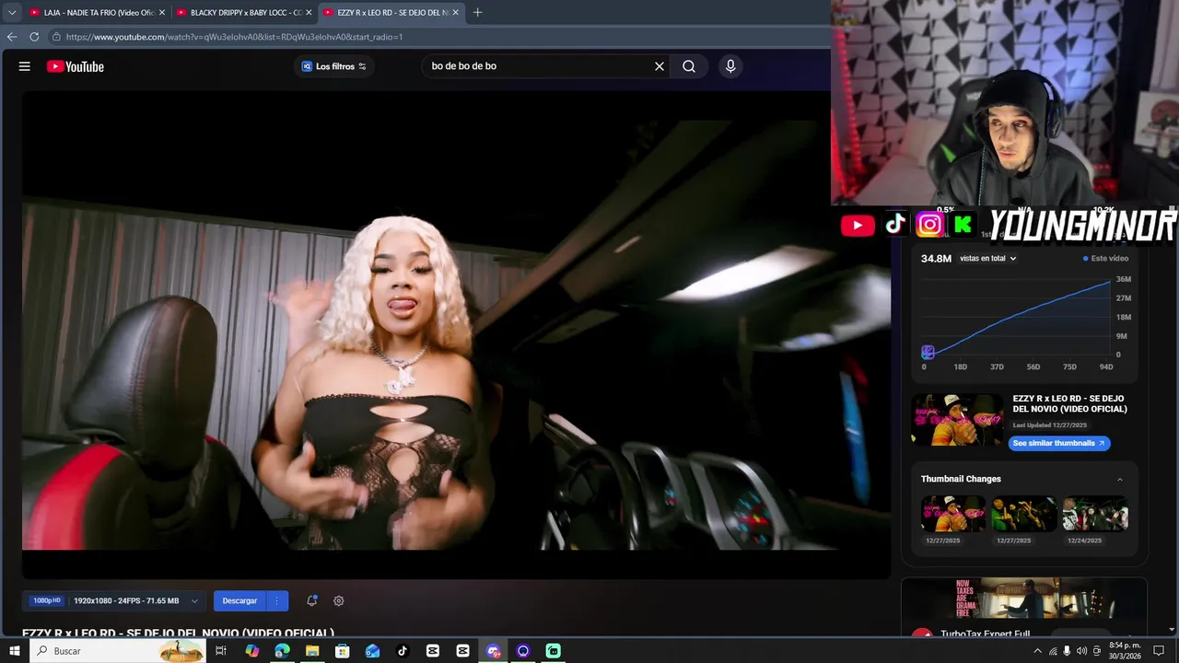Open File Explorer from taskbar
1179x663 pixels.
[x=312, y=651]
